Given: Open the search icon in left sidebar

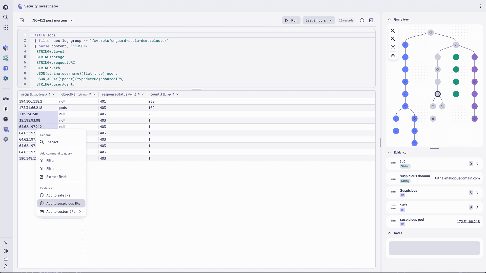Looking at the screenshot, I should click(x=6, y=17).
